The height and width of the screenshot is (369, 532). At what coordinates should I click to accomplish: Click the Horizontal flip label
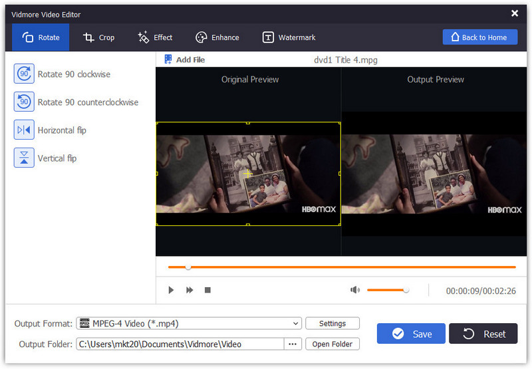pyautogui.click(x=62, y=130)
